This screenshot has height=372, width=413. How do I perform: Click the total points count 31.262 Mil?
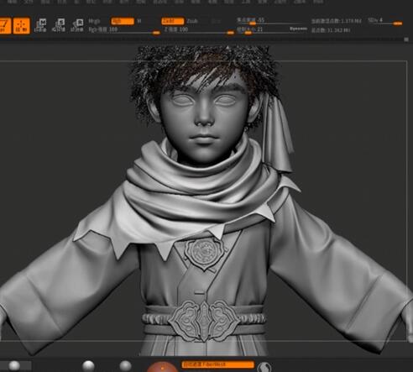click(331, 30)
